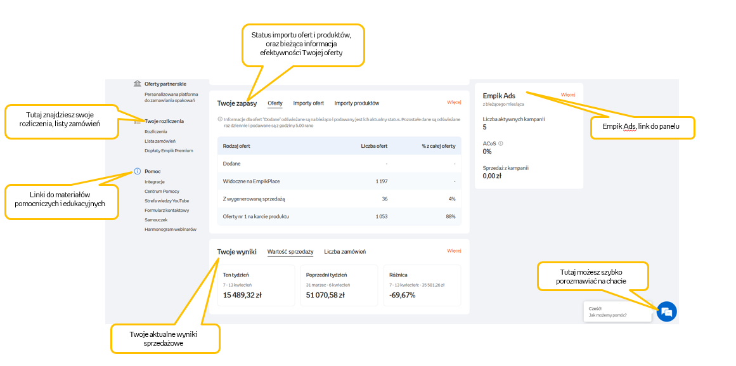Image resolution: width=736 pixels, height=366 pixels.
Task: Select the Importy ofert tab
Action: coord(308,103)
